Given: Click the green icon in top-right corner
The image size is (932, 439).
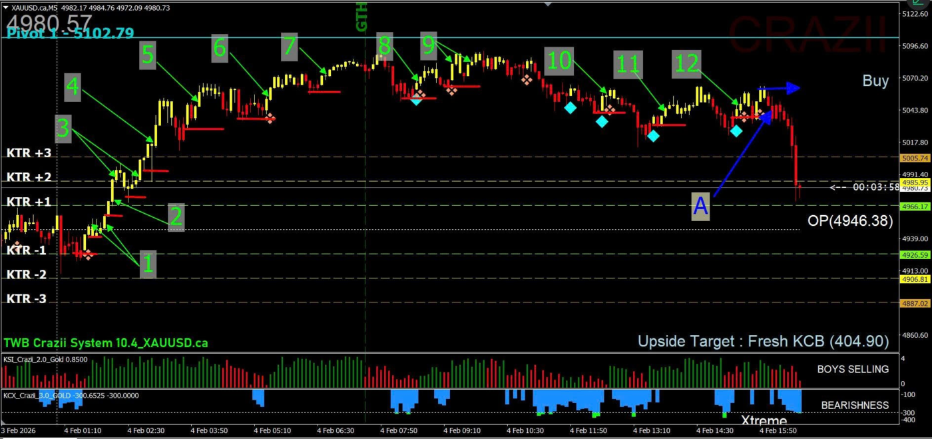Looking at the screenshot, I should [x=920, y=3].
